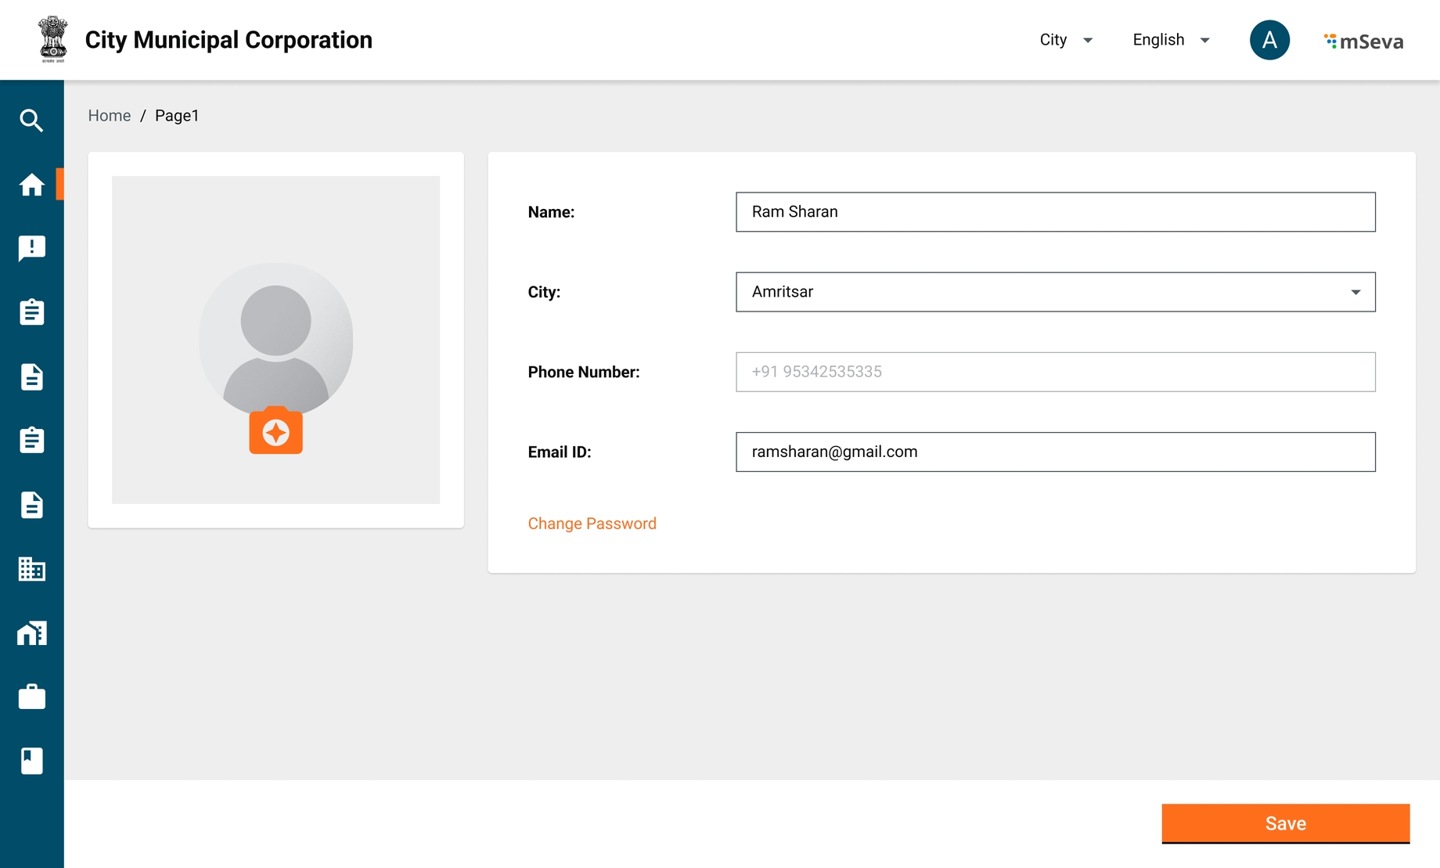Expand the City dropdown in the header
The height and width of the screenshot is (868, 1440).
point(1065,40)
